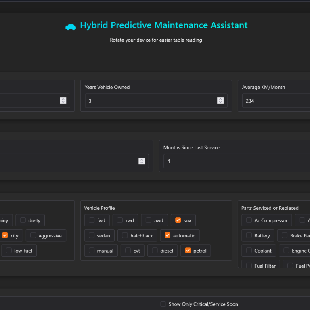Tick the rwd checkbox
Screen dimensions: 310x310
point(120,220)
